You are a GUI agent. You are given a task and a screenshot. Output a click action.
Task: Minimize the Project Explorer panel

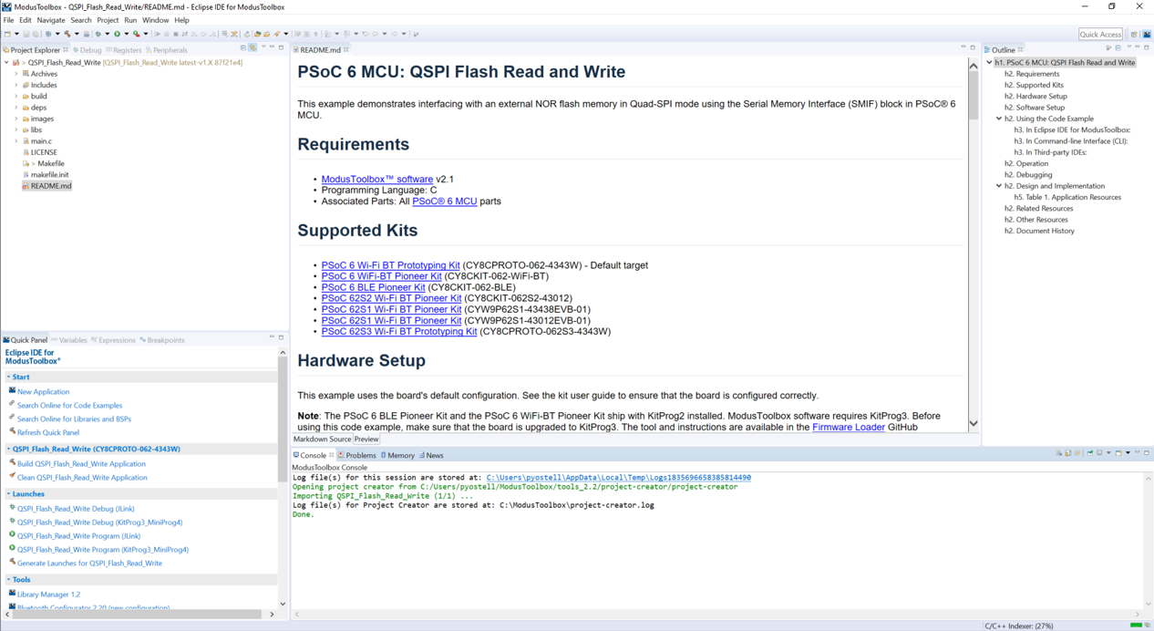click(272, 48)
